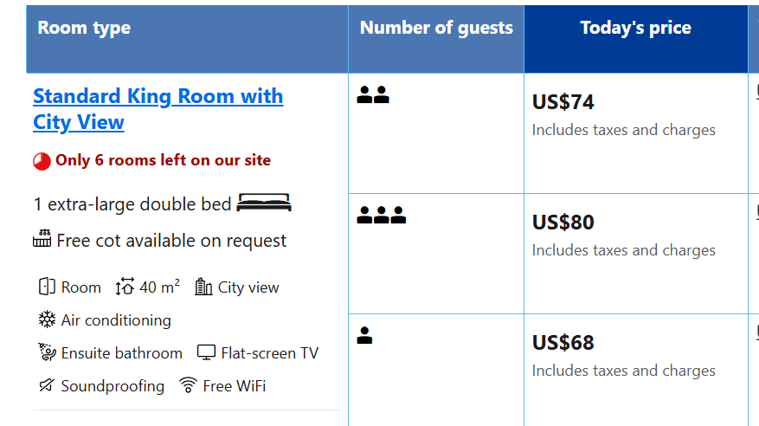Click the Room door icon
This screenshot has height=426, width=759.
[x=47, y=287]
